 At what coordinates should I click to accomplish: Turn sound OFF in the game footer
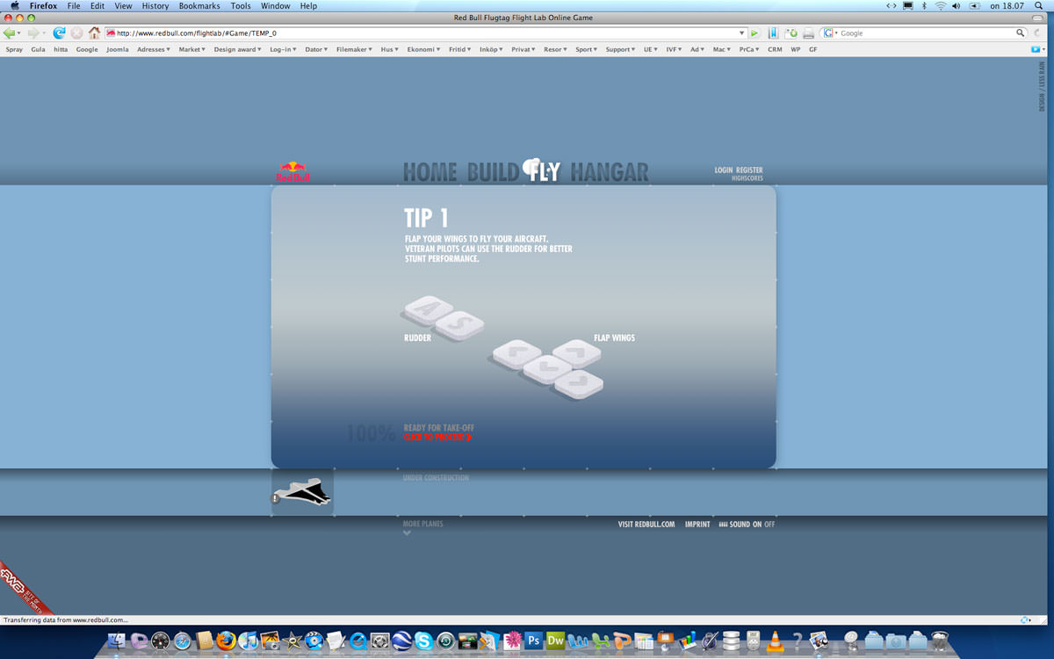tap(769, 525)
